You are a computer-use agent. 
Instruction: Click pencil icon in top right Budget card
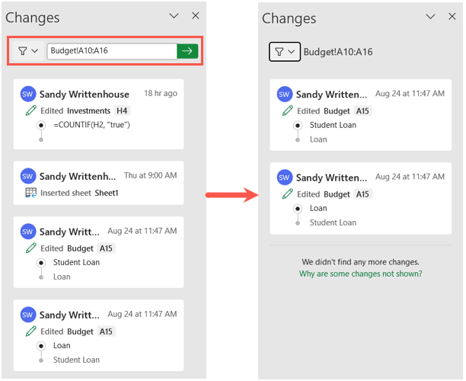(287, 111)
